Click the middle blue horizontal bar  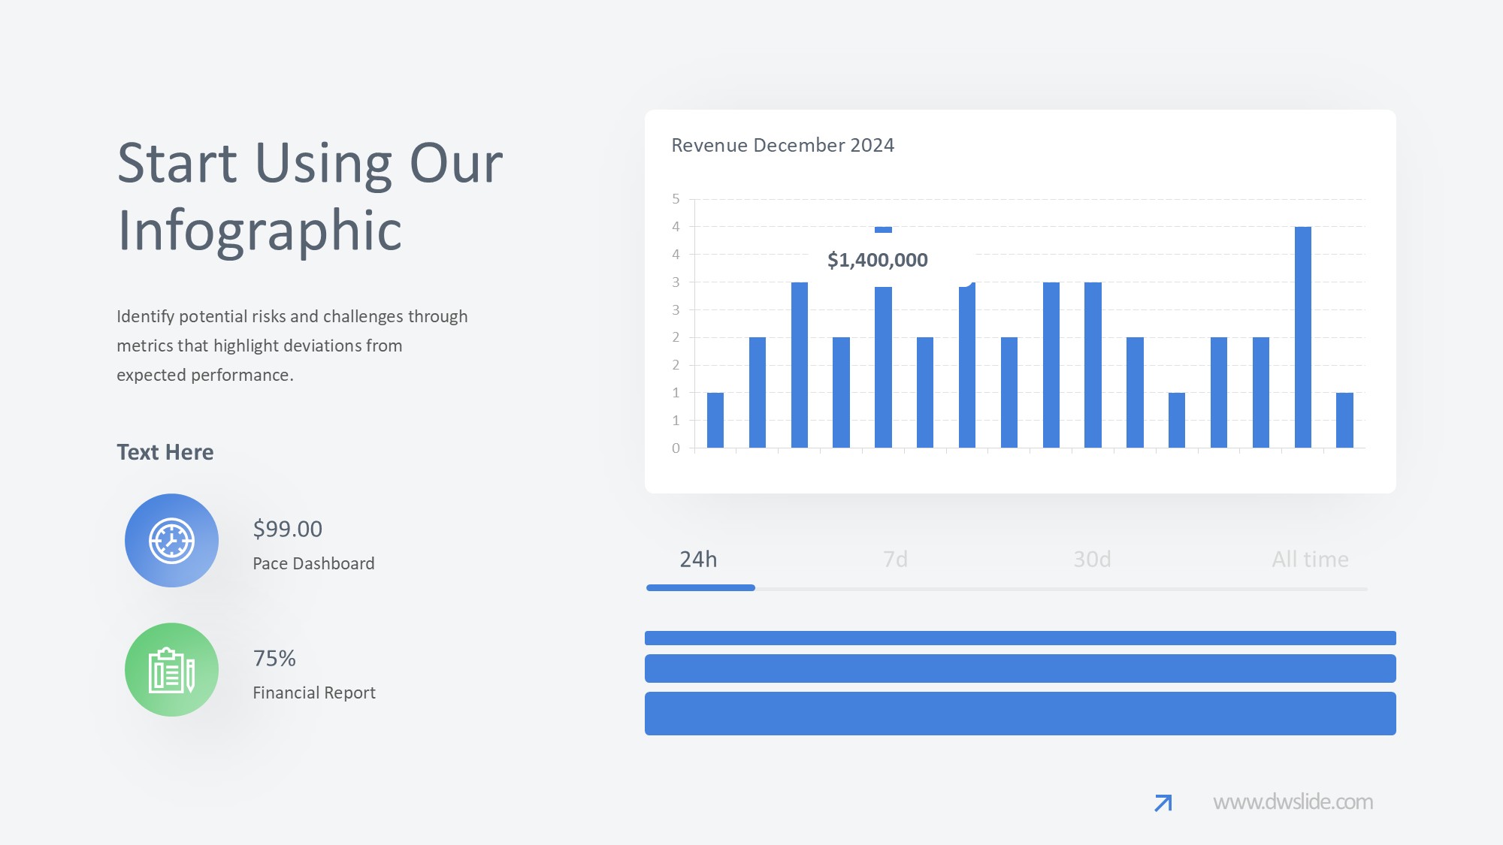[1020, 668]
